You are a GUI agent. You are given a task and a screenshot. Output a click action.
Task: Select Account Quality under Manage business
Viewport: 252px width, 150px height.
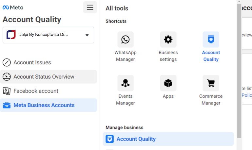[168, 139]
